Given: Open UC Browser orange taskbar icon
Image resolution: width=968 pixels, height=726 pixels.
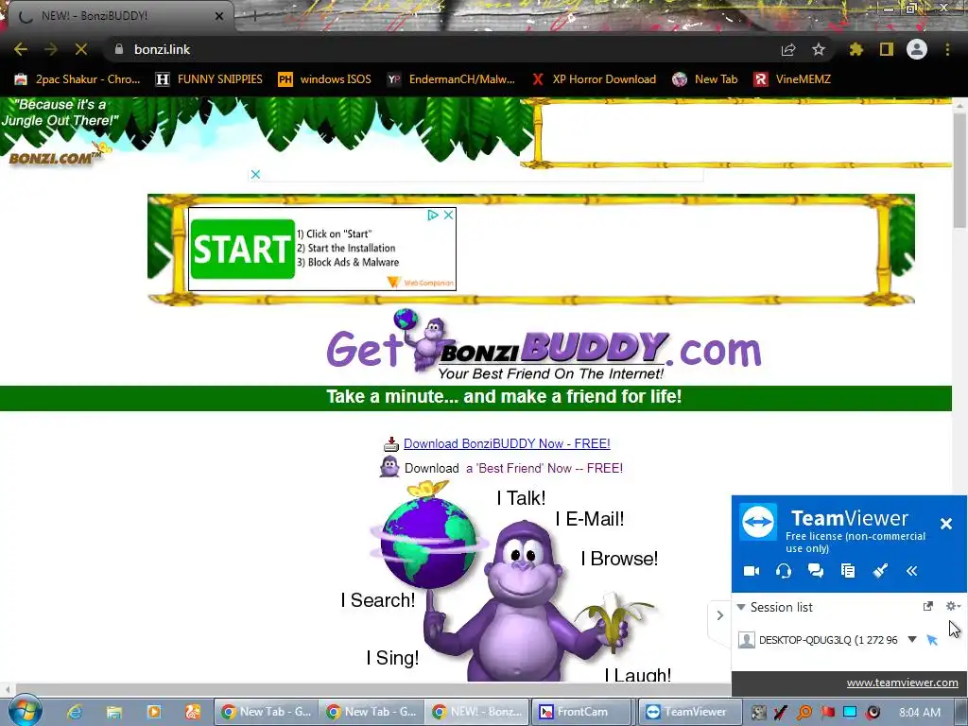Looking at the screenshot, I should (x=193, y=712).
